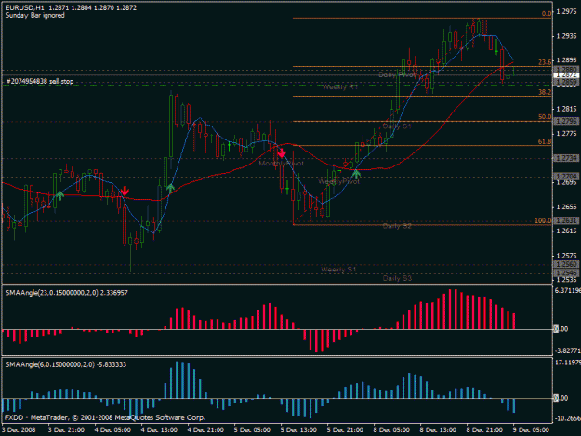Click the '5 Dec 13:00' time axis label
This screenshot has height=436, width=581.
tap(299, 430)
